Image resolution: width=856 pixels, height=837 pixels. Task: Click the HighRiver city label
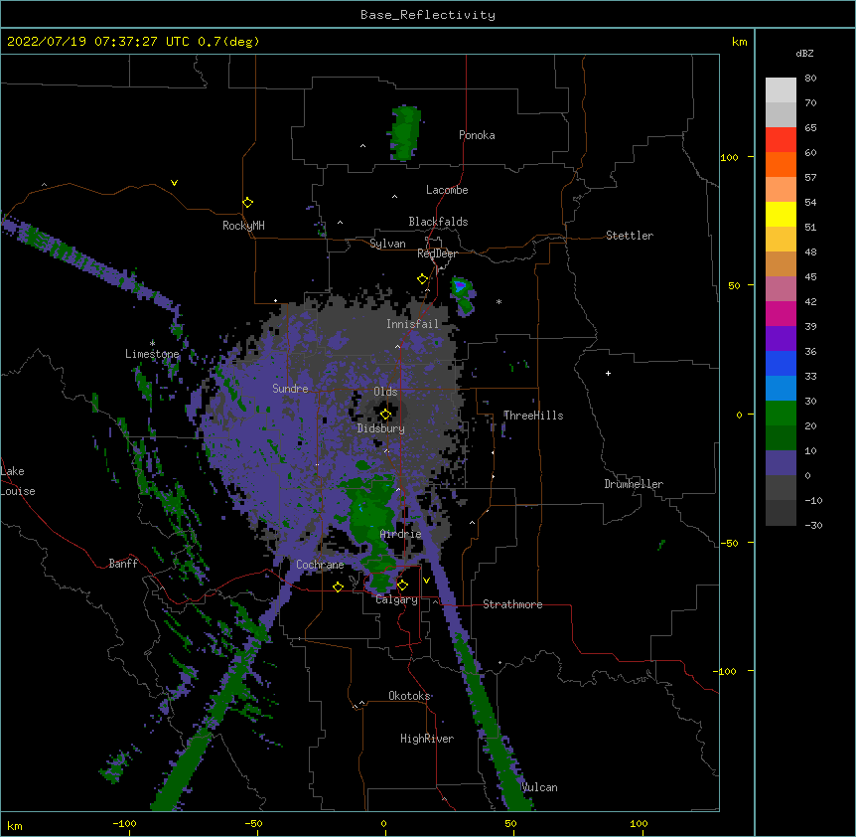coord(426,739)
